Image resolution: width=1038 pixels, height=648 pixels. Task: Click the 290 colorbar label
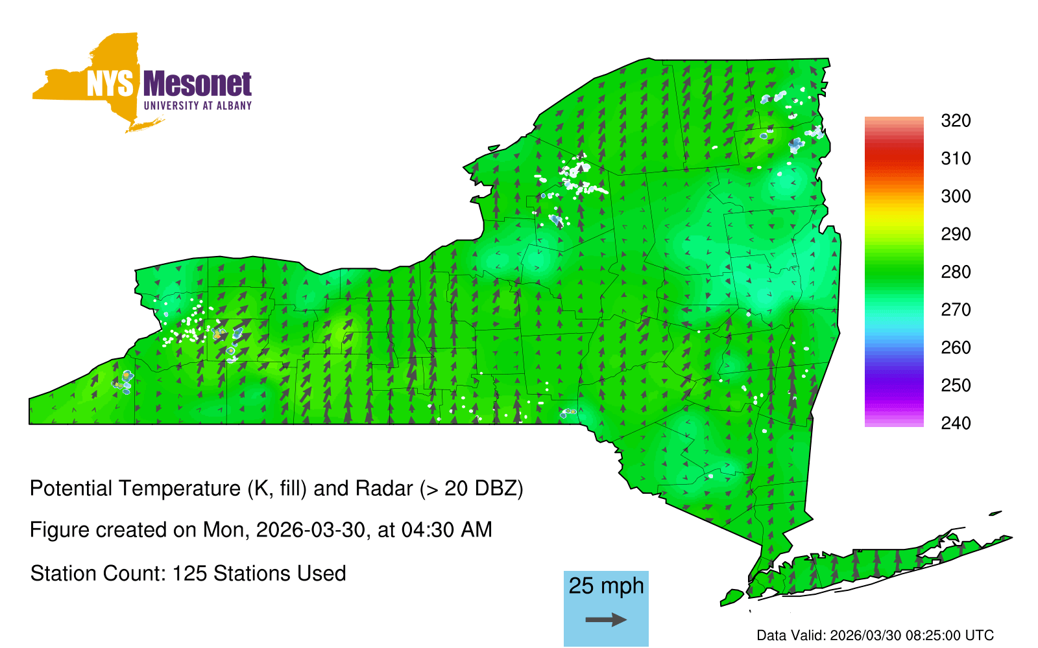pyautogui.click(x=956, y=234)
